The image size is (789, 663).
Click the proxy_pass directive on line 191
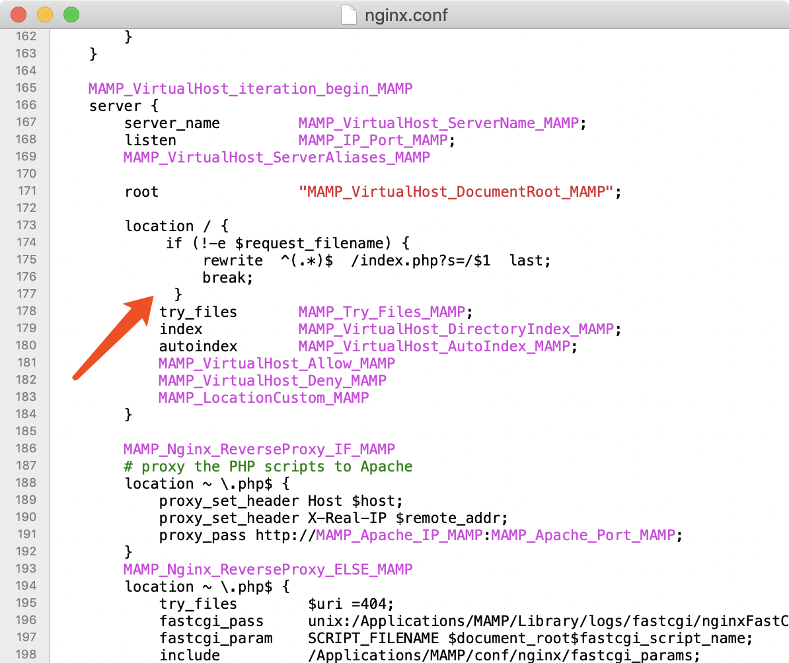[203, 536]
